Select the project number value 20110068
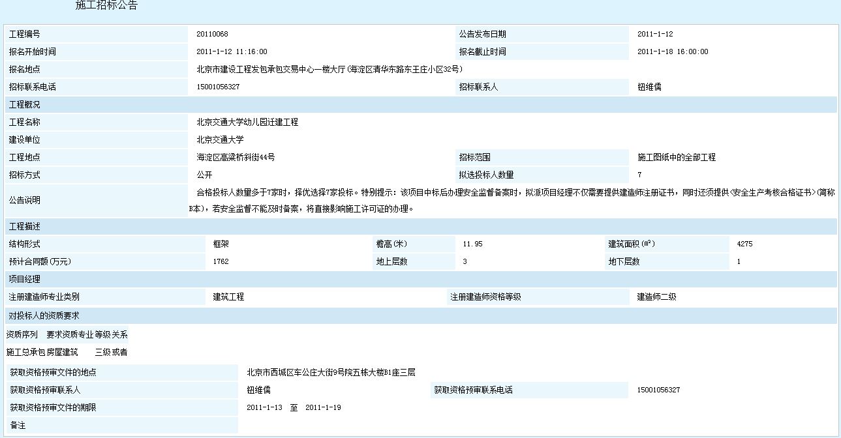The width and height of the screenshot is (841, 438). pyautogui.click(x=212, y=34)
